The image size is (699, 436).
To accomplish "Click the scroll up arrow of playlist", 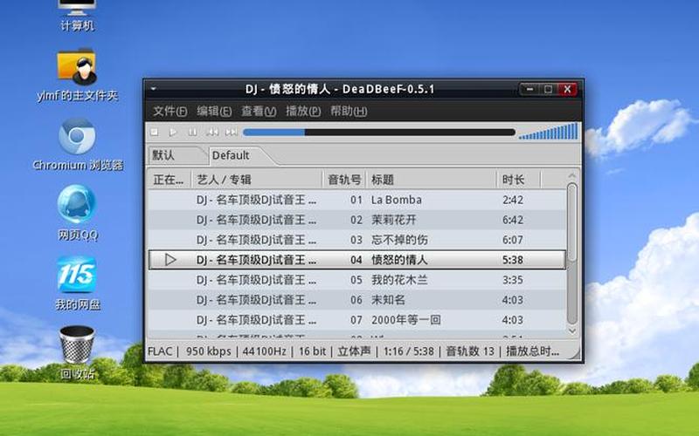I will (x=572, y=176).
